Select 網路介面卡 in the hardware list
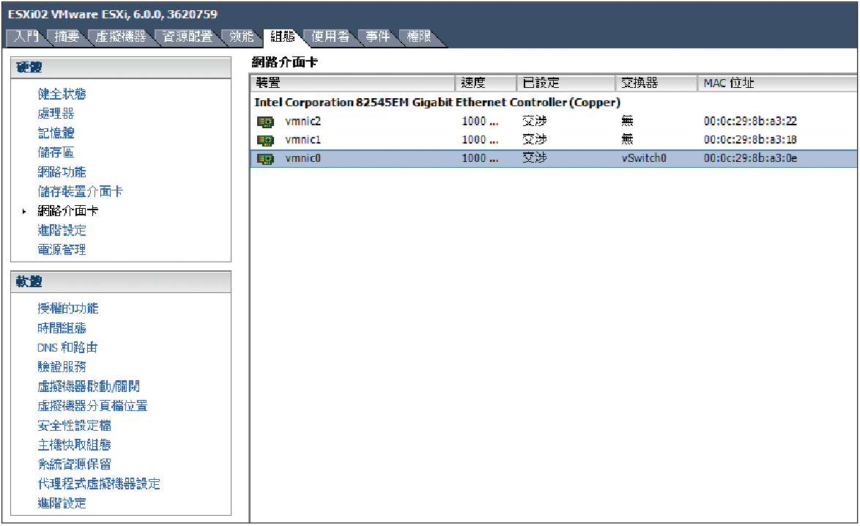This screenshot has width=860, height=526. pos(68,211)
